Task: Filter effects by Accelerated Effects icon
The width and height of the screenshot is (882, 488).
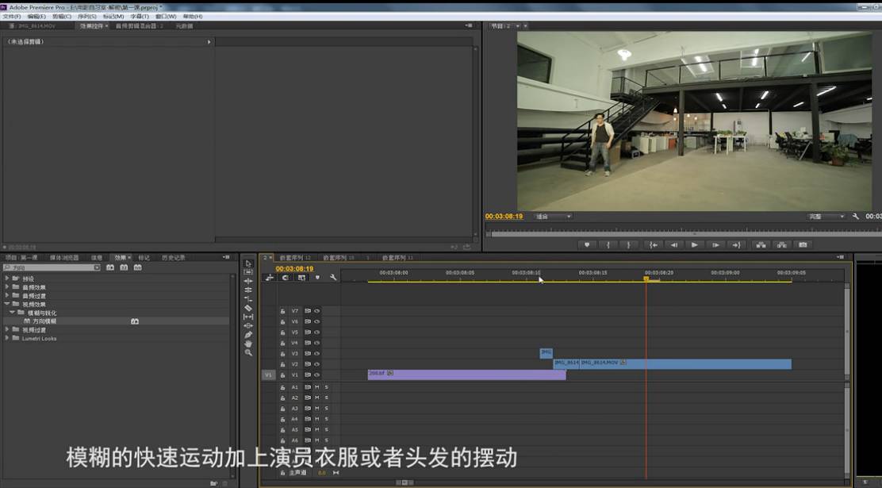Action: pyautogui.click(x=110, y=267)
